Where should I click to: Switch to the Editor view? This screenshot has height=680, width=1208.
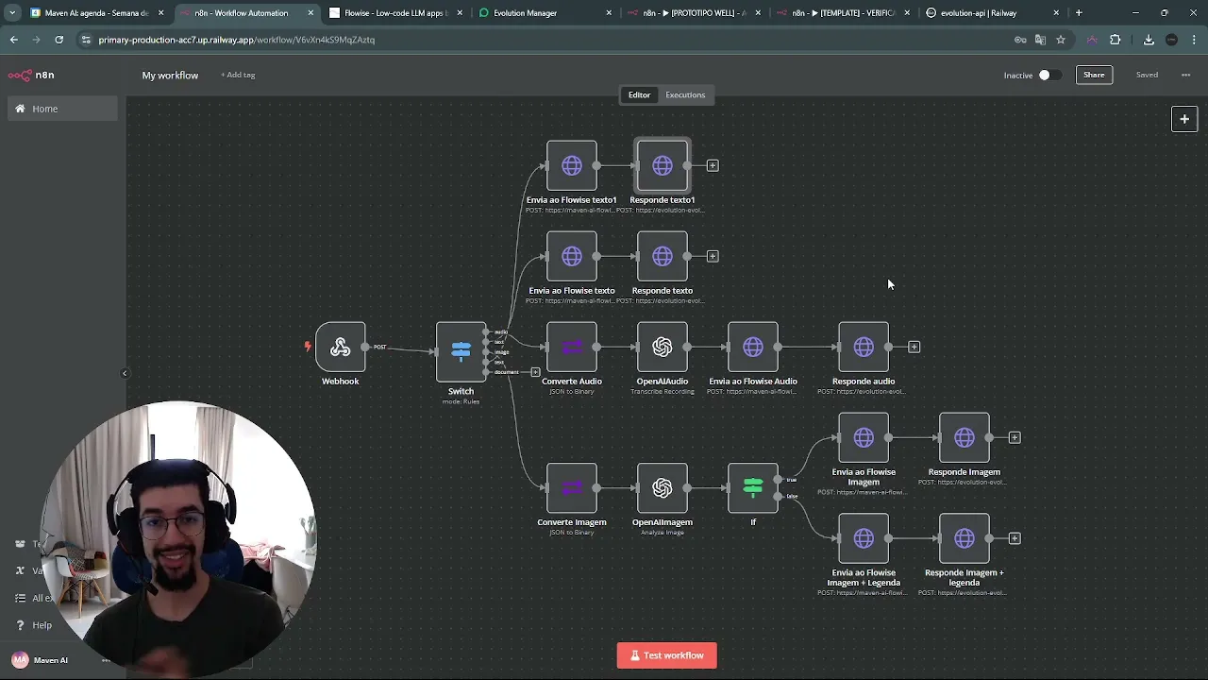point(640,94)
